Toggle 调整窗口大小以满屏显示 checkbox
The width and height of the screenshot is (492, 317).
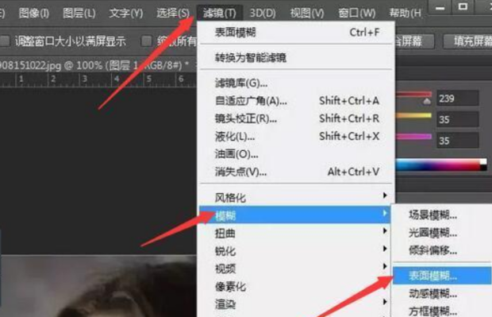[5, 41]
